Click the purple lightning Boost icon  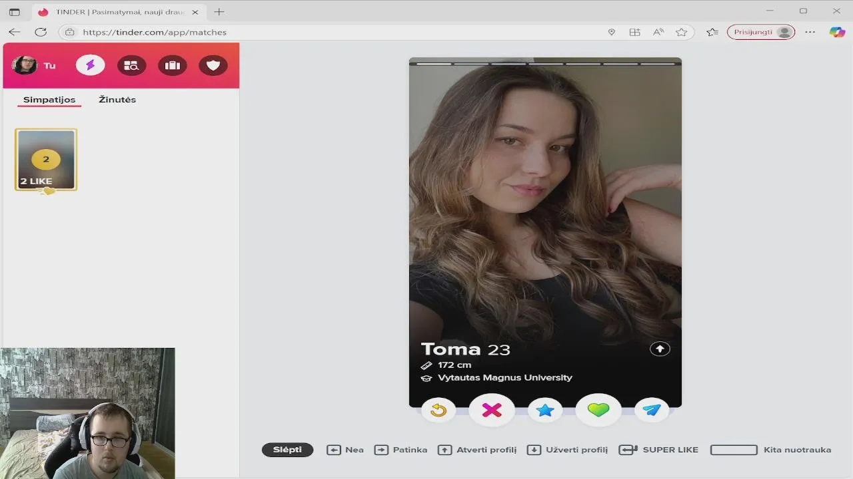pyautogui.click(x=91, y=65)
